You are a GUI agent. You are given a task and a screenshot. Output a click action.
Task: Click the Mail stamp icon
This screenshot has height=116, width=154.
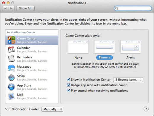tap(11, 96)
